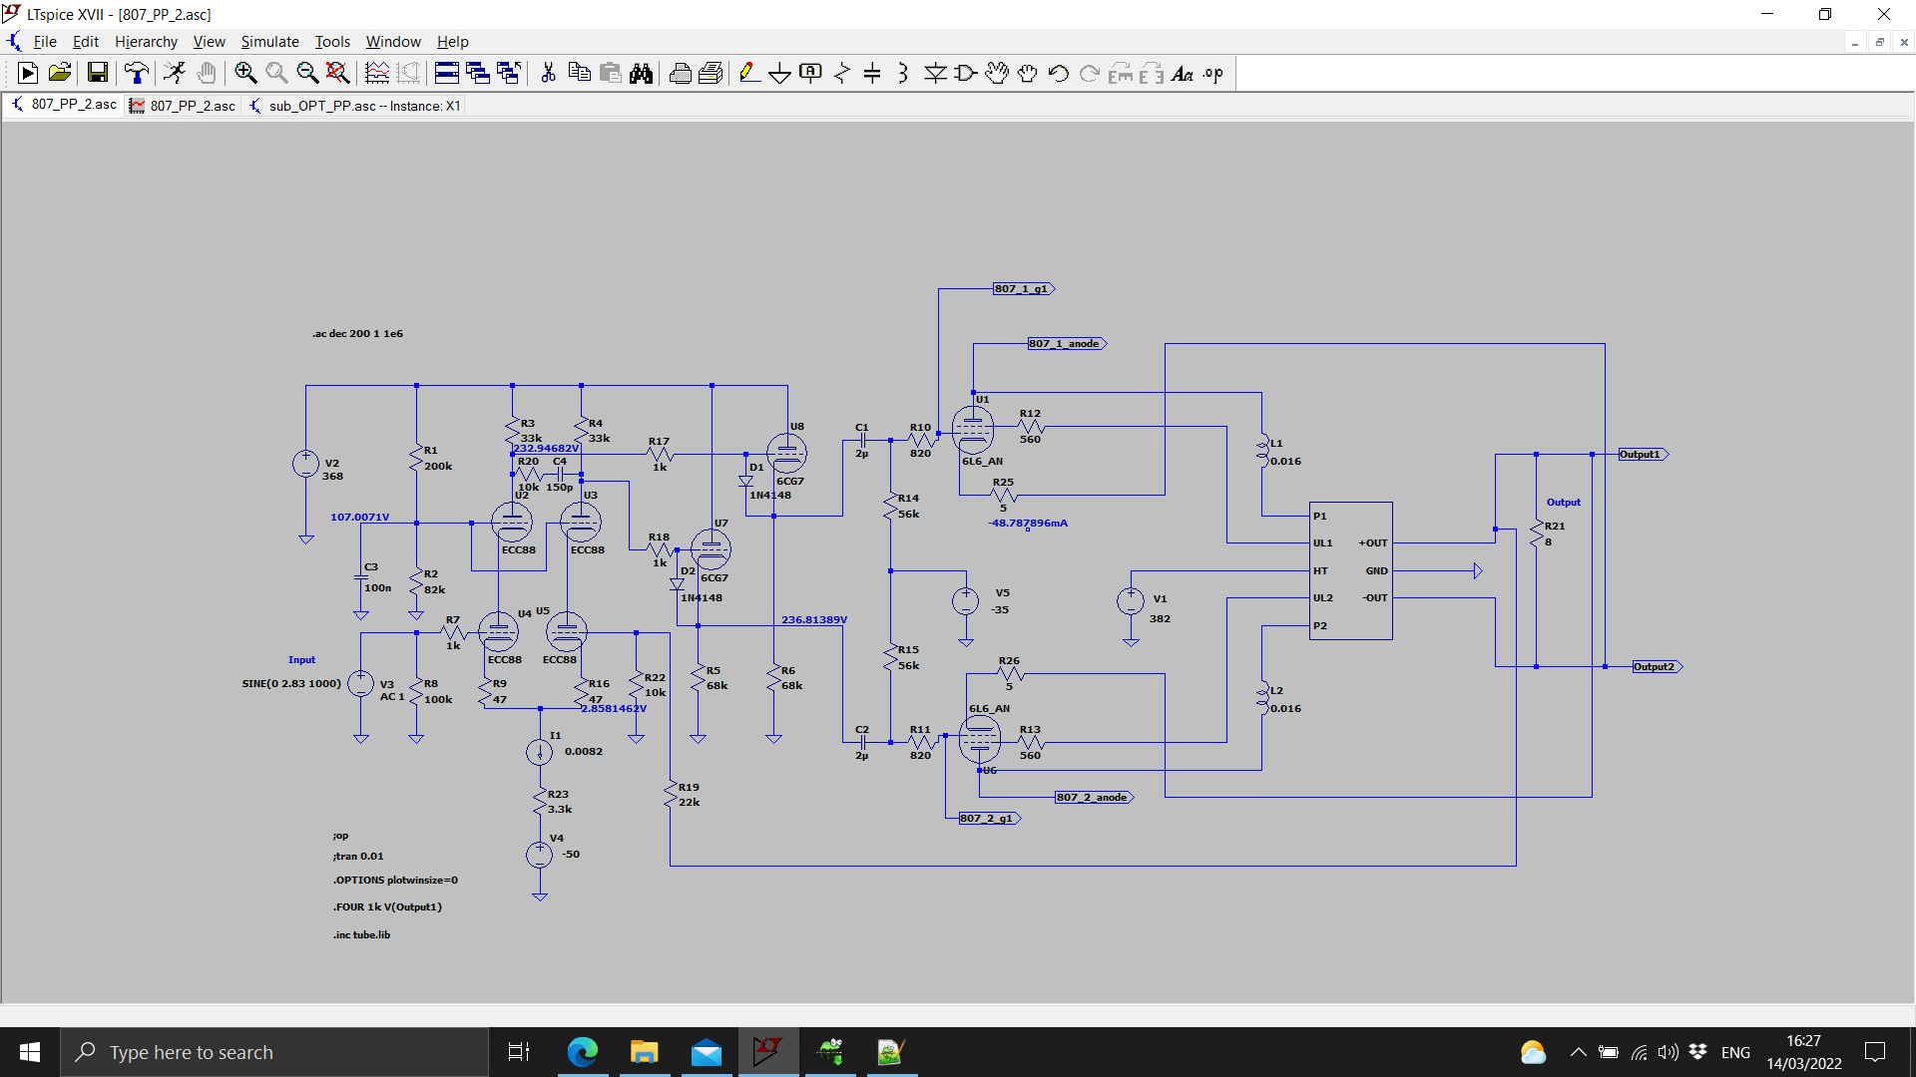Click the Output1 net label
This screenshot has height=1077, width=1916.
(1643, 455)
